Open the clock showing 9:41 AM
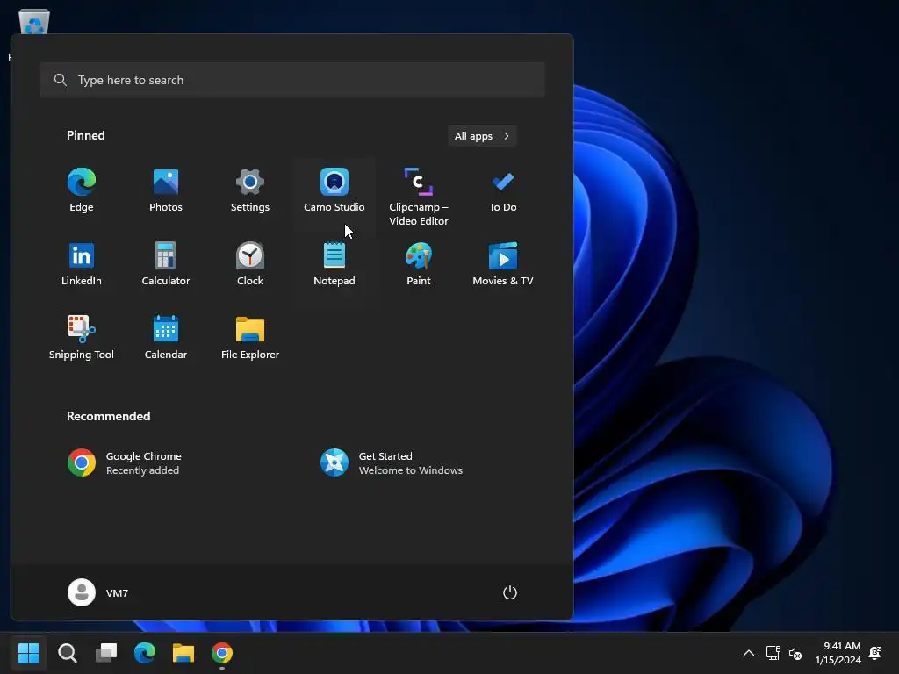This screenshot has height=674, width=899. [x=838, y=653]
